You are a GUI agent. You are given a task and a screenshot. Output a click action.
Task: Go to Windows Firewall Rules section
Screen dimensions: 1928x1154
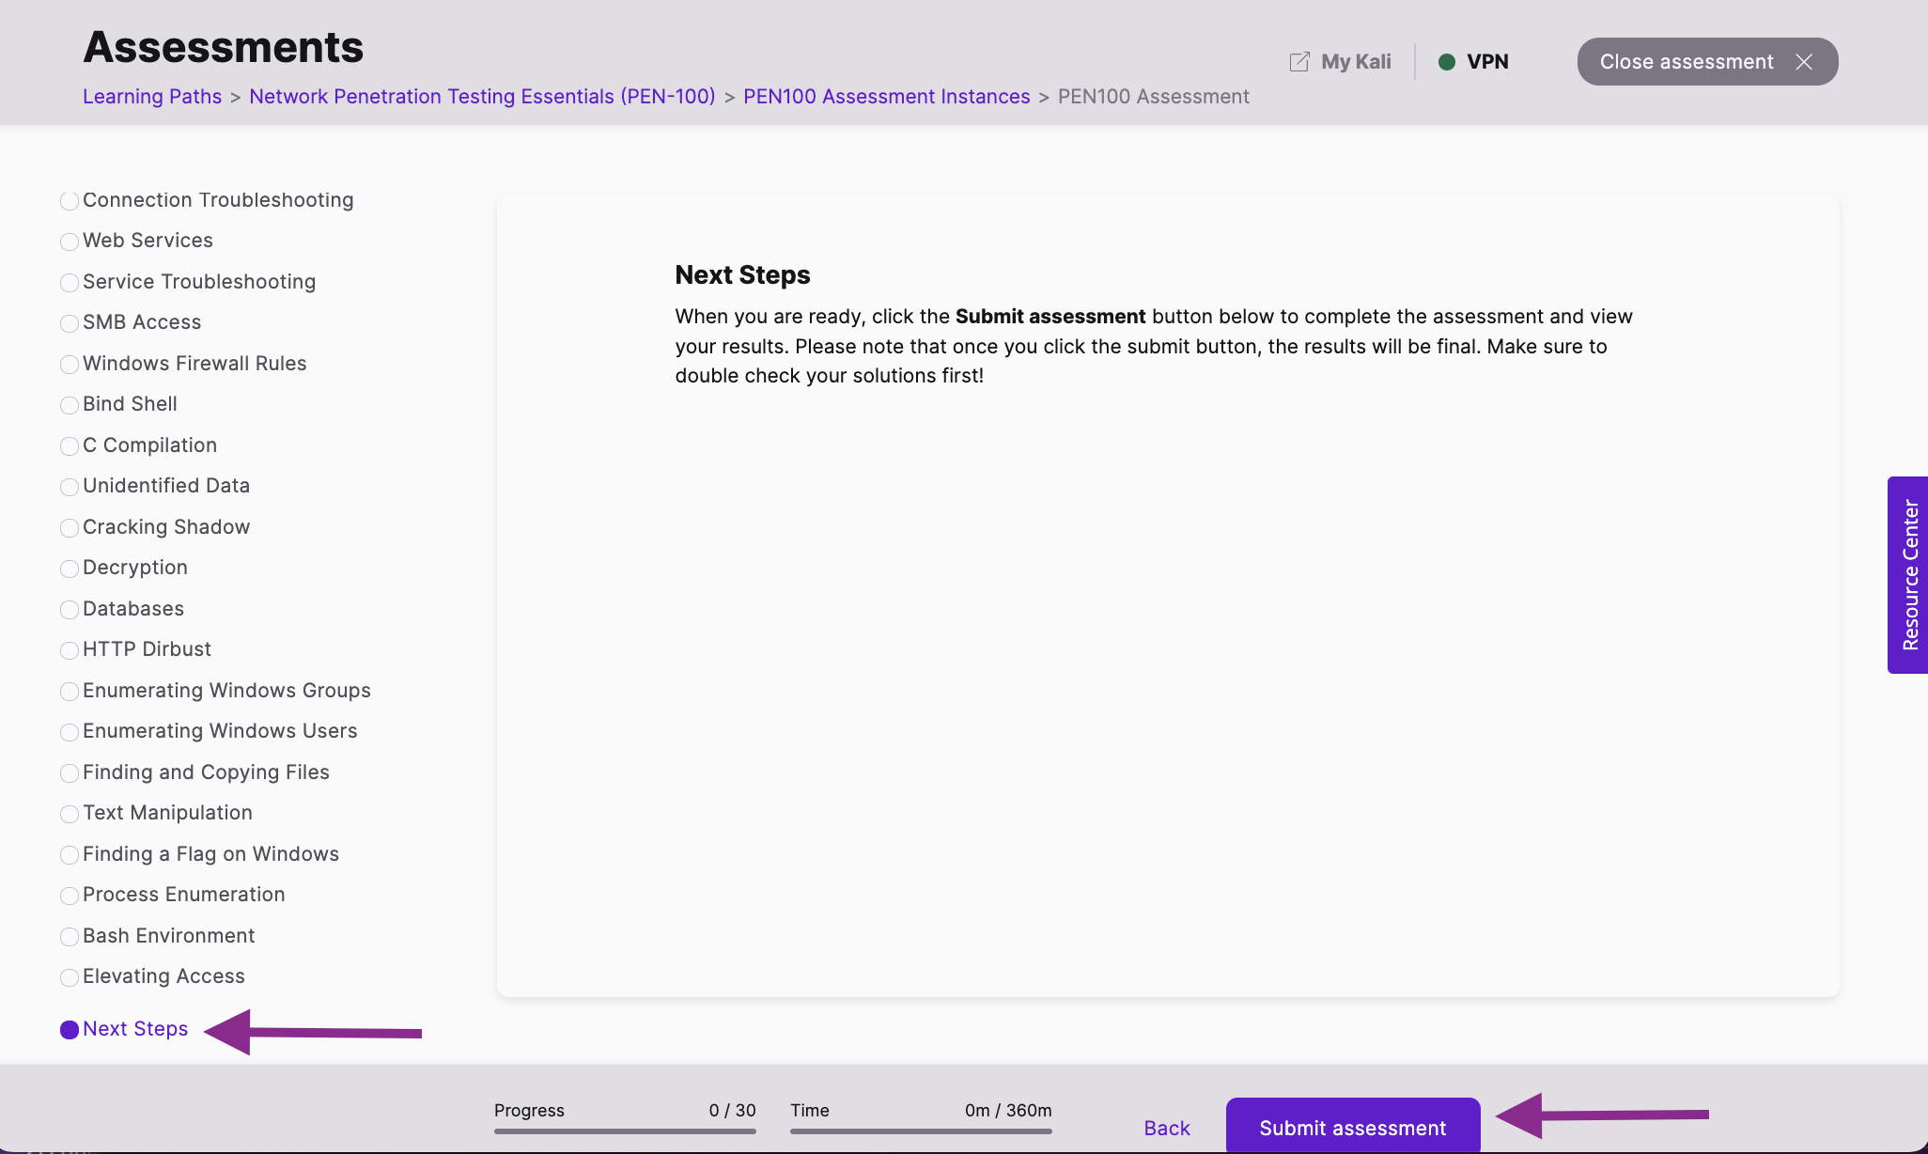click(x=194, y=364)
